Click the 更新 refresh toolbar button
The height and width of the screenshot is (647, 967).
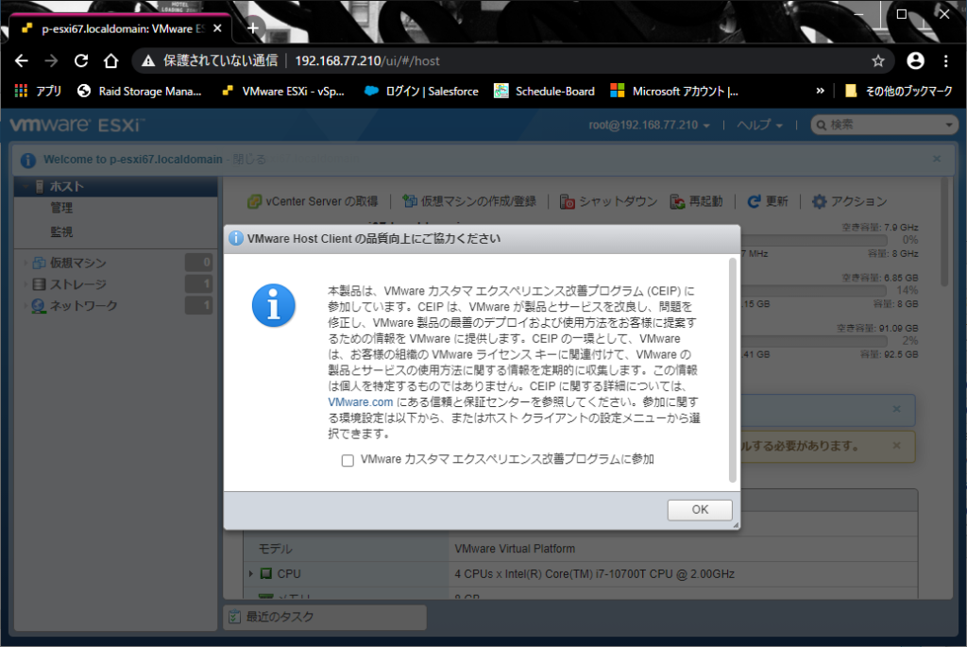768,202
